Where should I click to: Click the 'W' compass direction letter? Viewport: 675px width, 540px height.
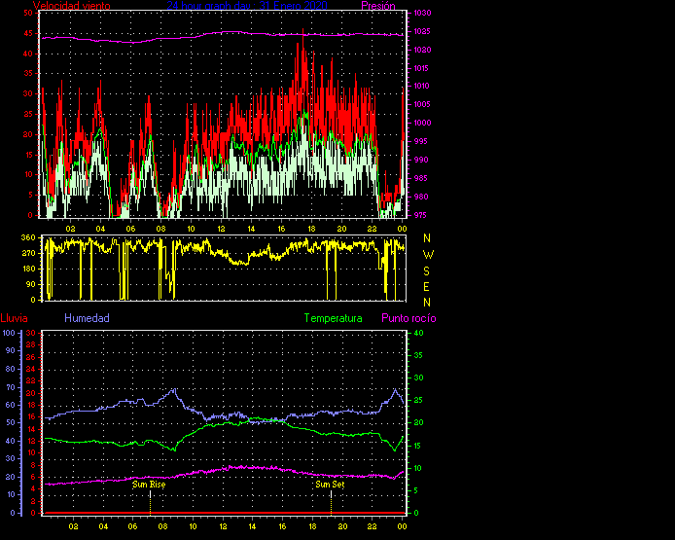click(x=428, y=255)
